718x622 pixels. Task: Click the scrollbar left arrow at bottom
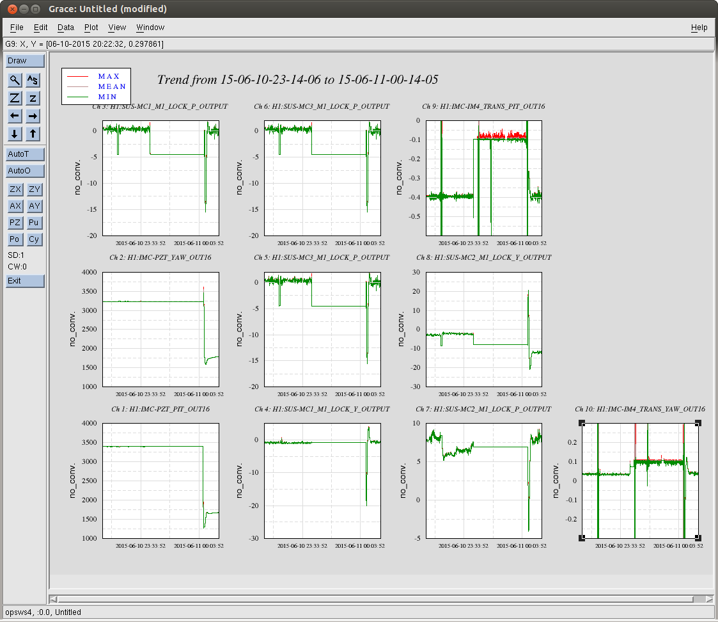coord(53,599)
